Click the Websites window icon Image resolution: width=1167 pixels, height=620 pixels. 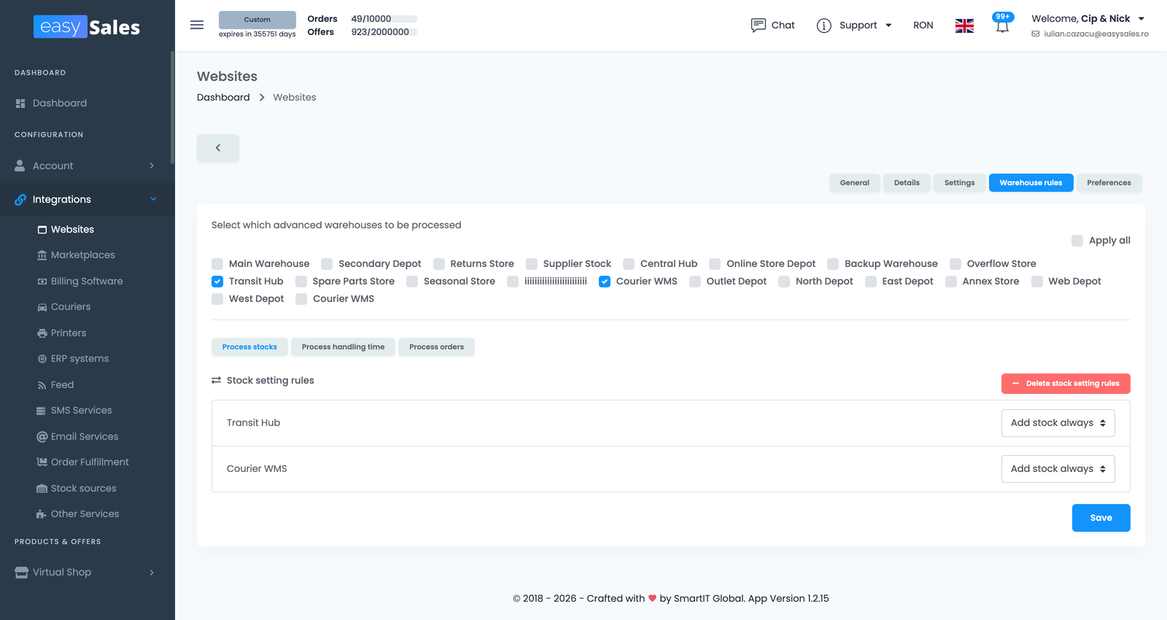point(42,230)
